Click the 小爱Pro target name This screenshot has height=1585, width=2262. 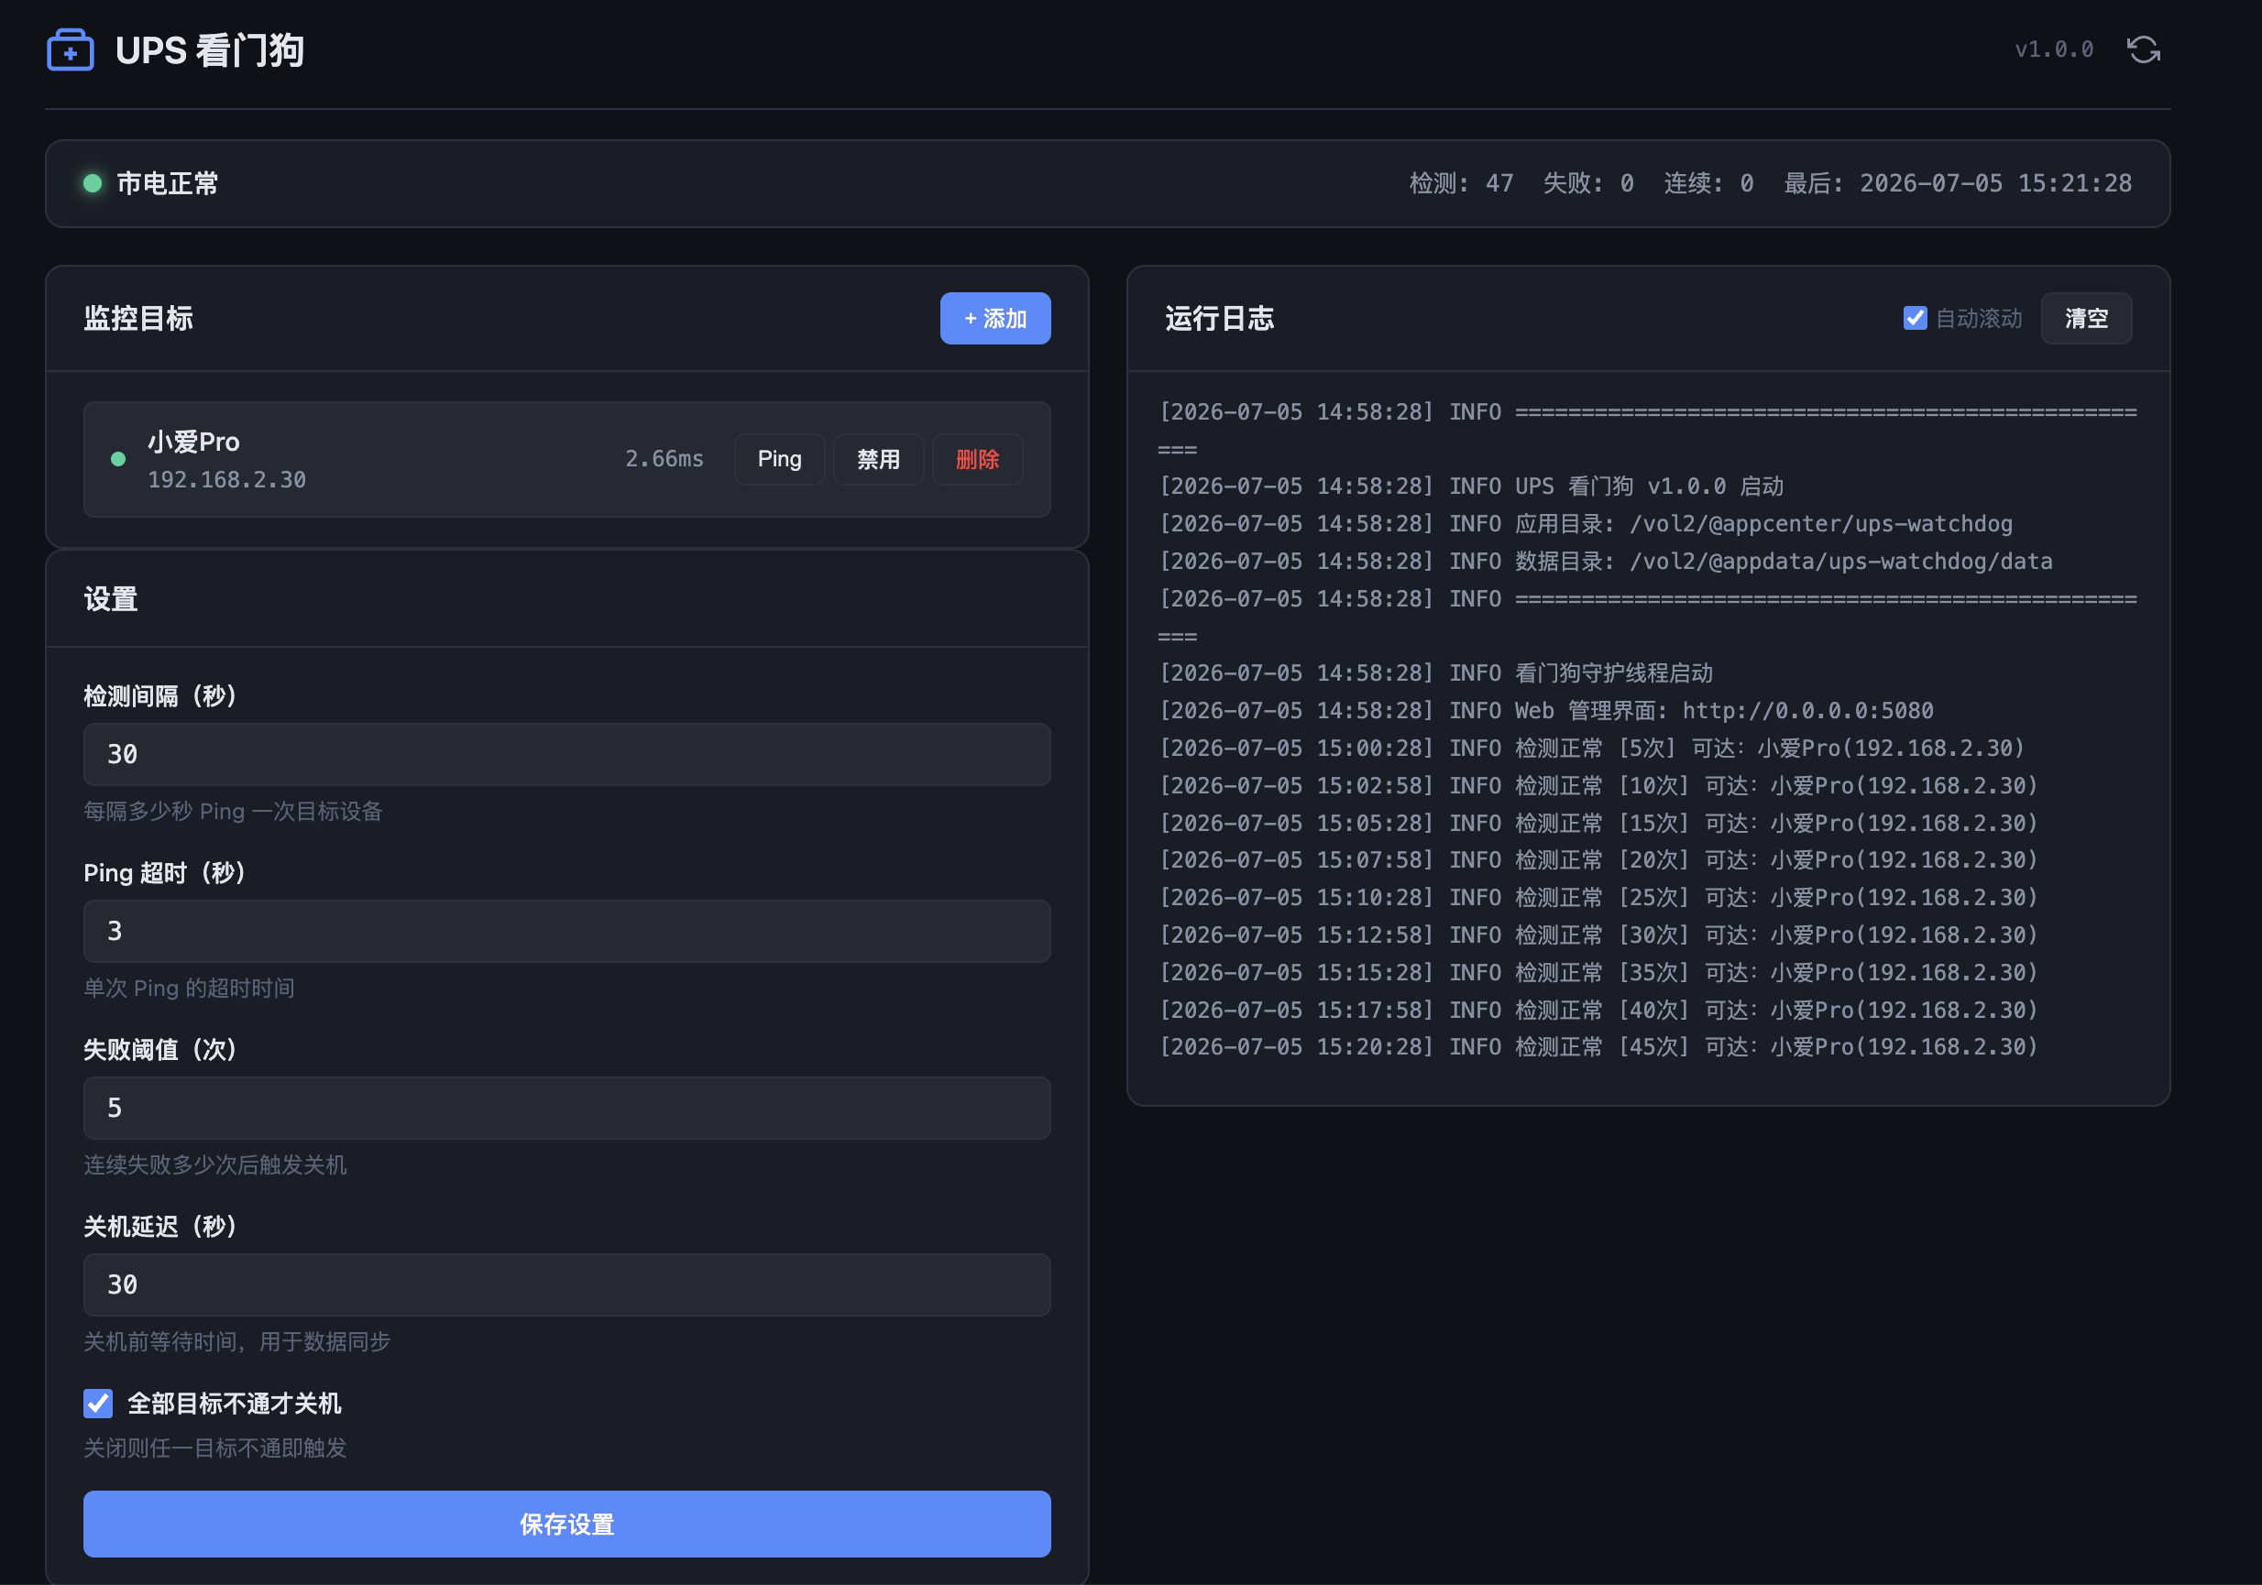coord(193,443)
